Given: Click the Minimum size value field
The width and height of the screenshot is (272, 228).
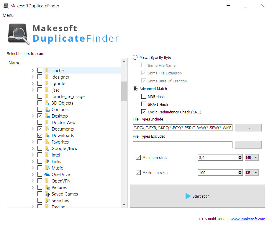Looking at the screenshot, I should click(x=218, y=157).
